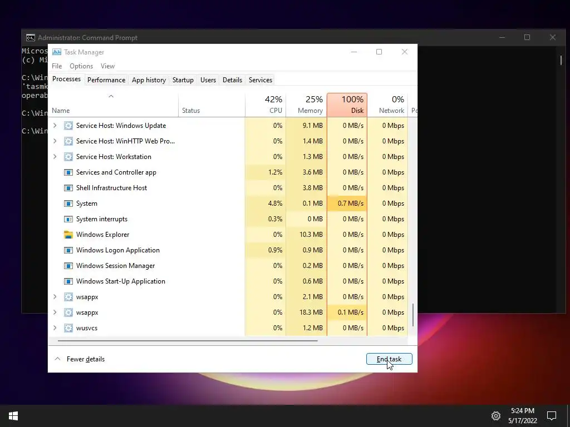The width and height of the screenshot is (570, 427).
Task: Collapse view with Fewer details
Action: [80, 359]
